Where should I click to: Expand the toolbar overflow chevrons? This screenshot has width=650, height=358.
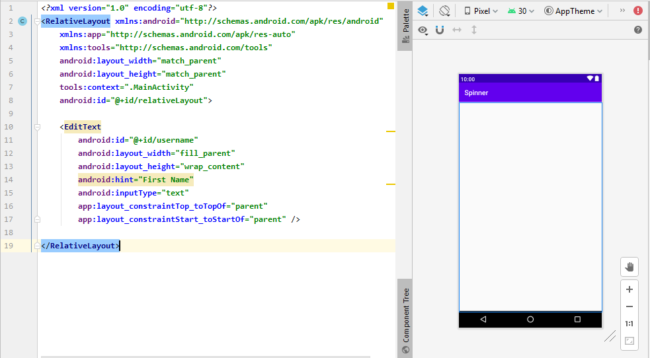tap(622, 11)
